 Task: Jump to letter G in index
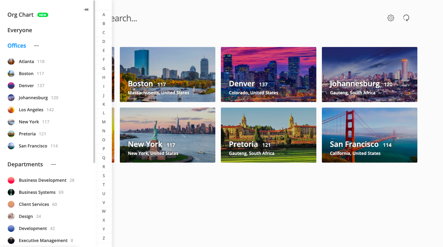(x=104, y=68)
